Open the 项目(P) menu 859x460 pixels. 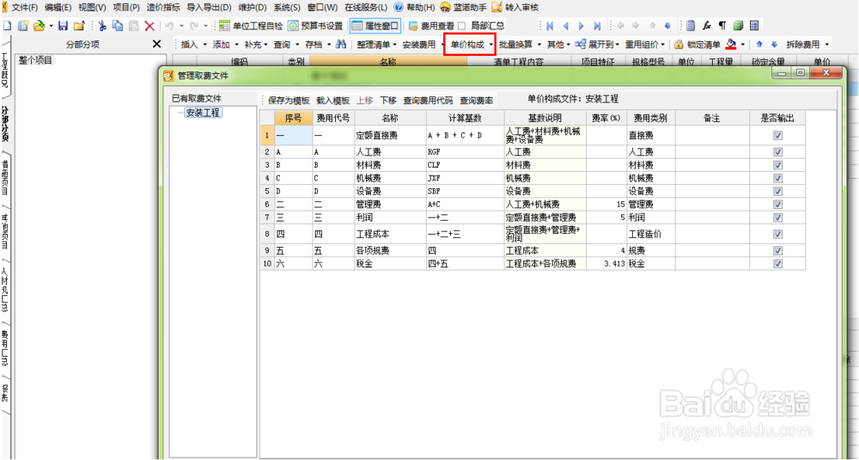126,8
